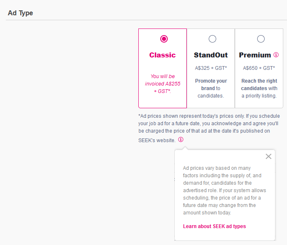Click the Ad Type section heading
Viewport: 287px width, 245px height.
click(x=20, y=13)
